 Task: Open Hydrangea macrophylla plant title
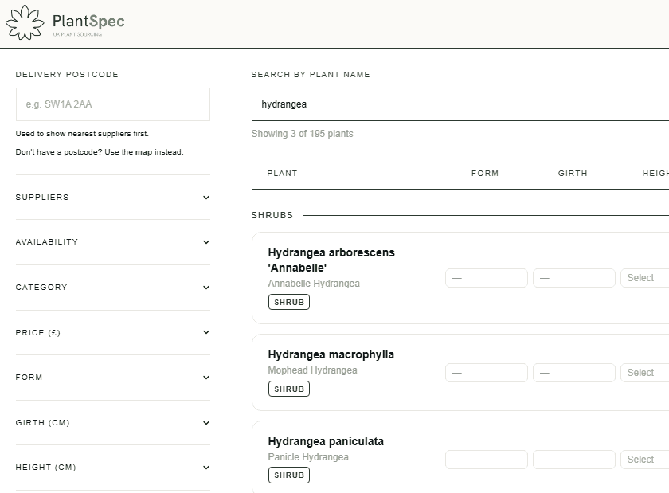[331, 354]
